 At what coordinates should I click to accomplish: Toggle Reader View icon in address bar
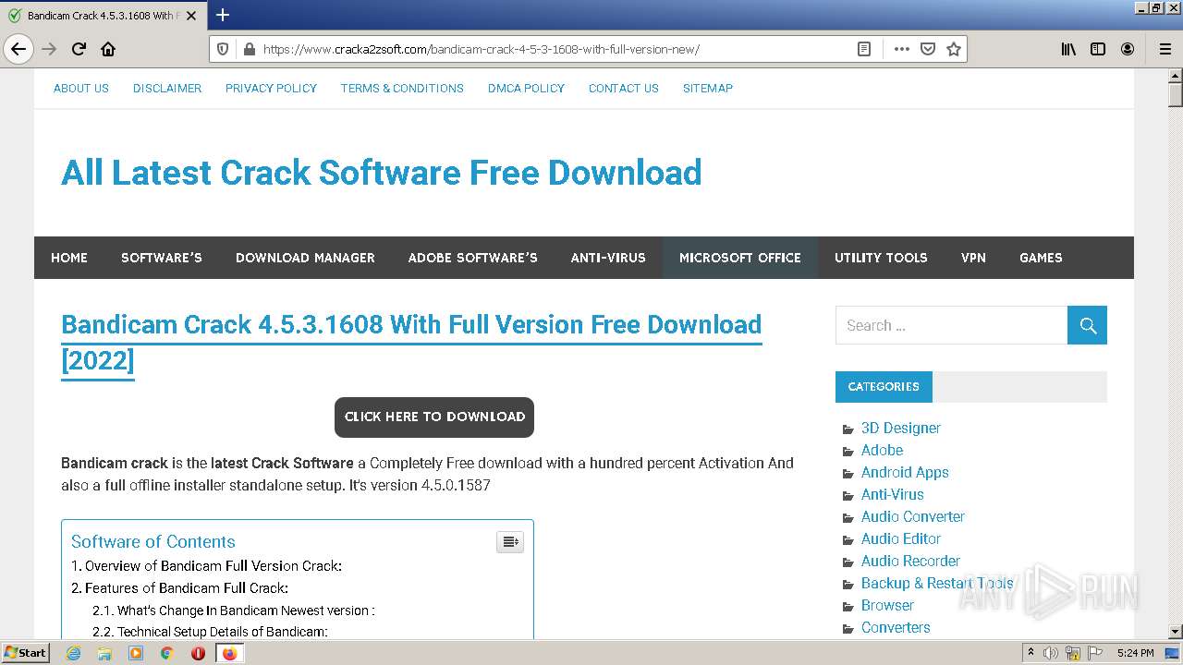tap(864, 49)
